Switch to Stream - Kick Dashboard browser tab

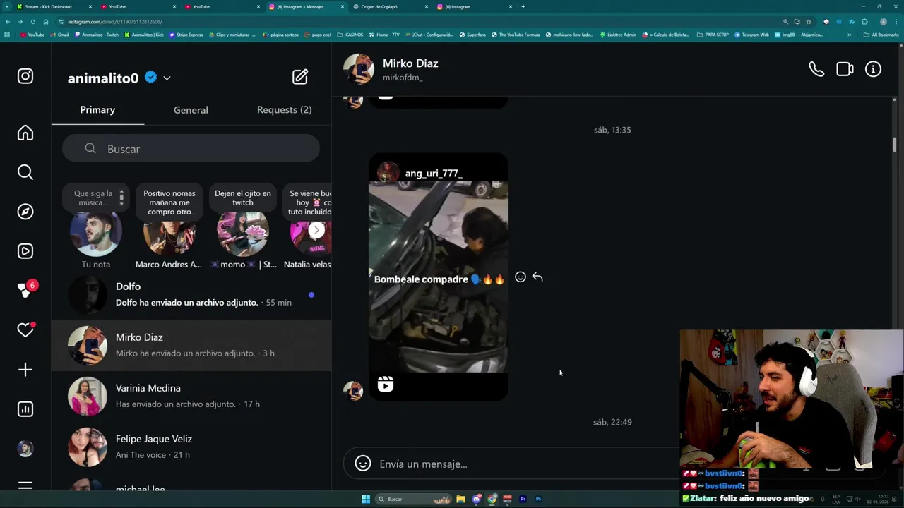[54, 6]
